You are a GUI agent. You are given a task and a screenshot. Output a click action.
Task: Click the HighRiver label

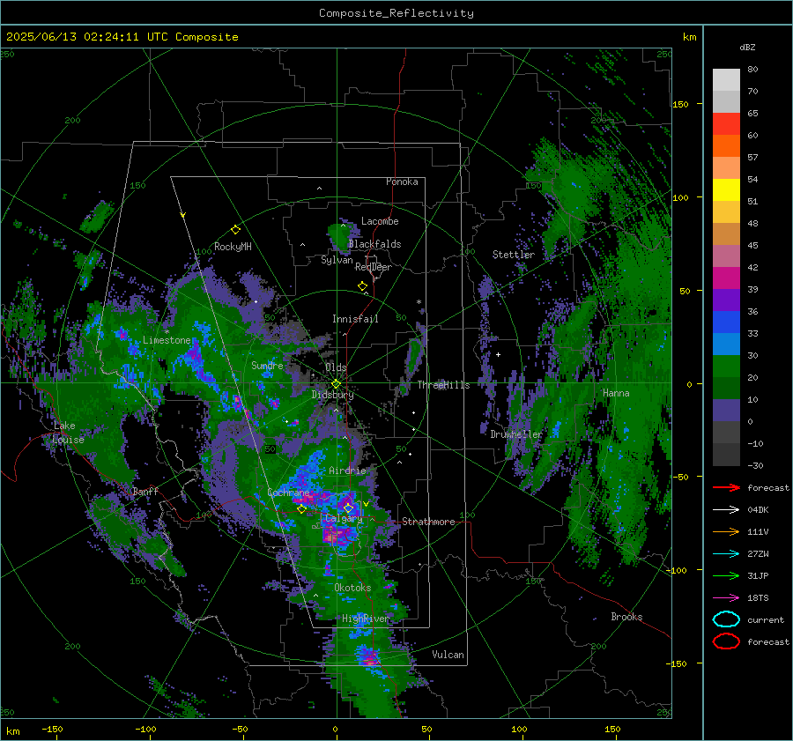[366, 619]
